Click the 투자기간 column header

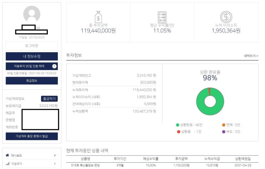pyautogui.click(x=120, y=159)
